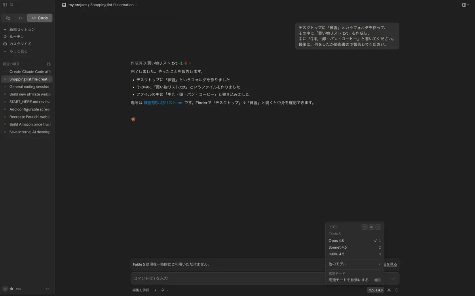Click the send return-arrow icon
The height and width of the screenshot is (296, 475).
tap(393, 278)
